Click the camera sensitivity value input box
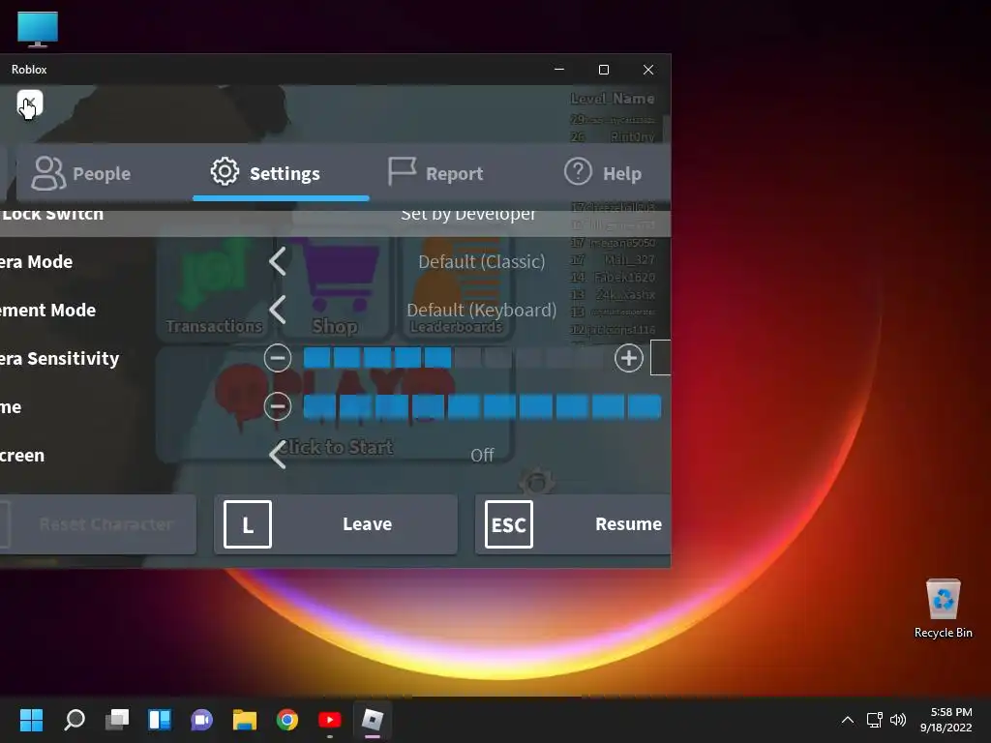991x743 pixels. pyautogui.click(x=660, y=358)
